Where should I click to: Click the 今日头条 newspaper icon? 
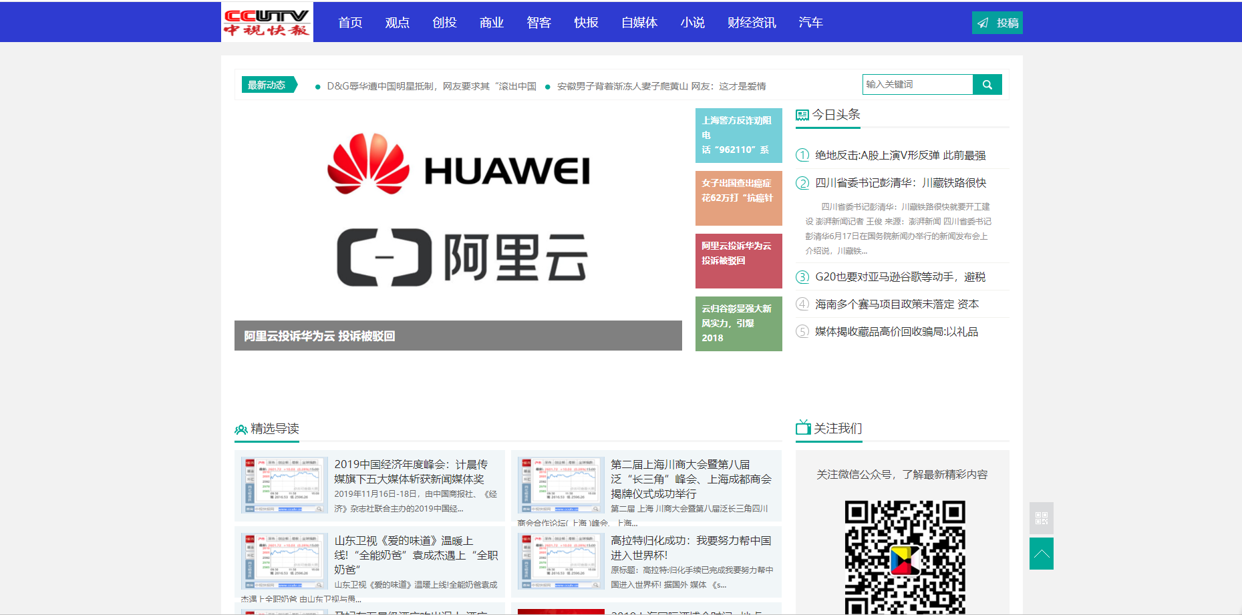(x=802, y=116)
